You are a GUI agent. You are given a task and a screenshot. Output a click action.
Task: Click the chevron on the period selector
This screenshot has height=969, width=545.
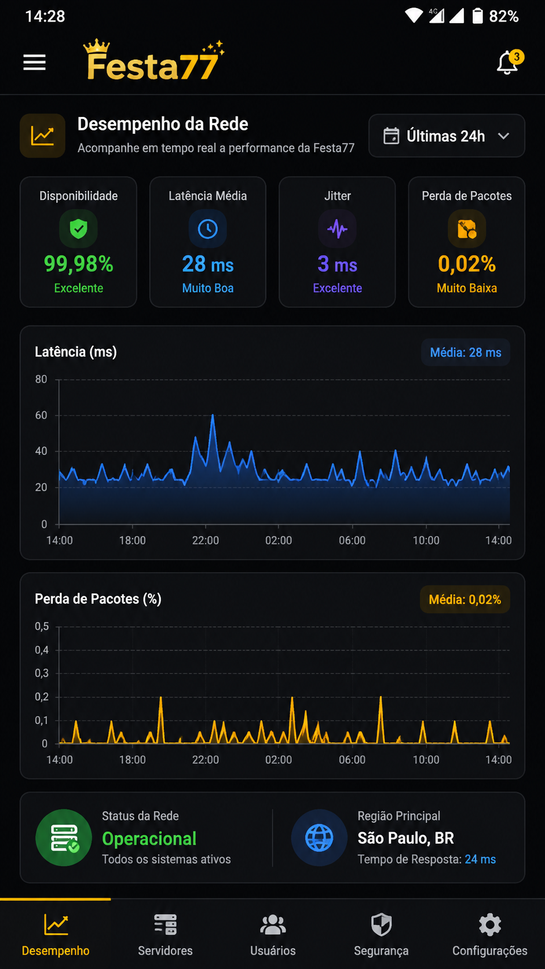coord(504,136)
